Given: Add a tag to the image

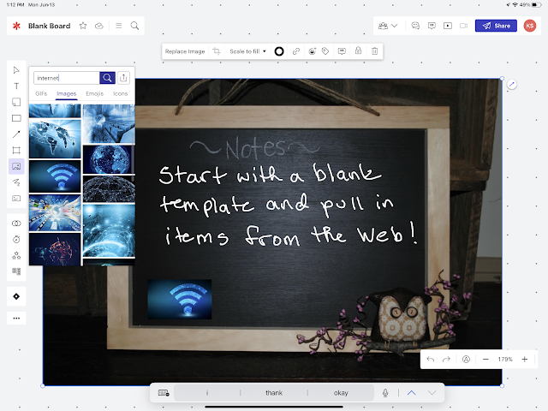Looking at the screenshot, I should [x=325, y=51].
